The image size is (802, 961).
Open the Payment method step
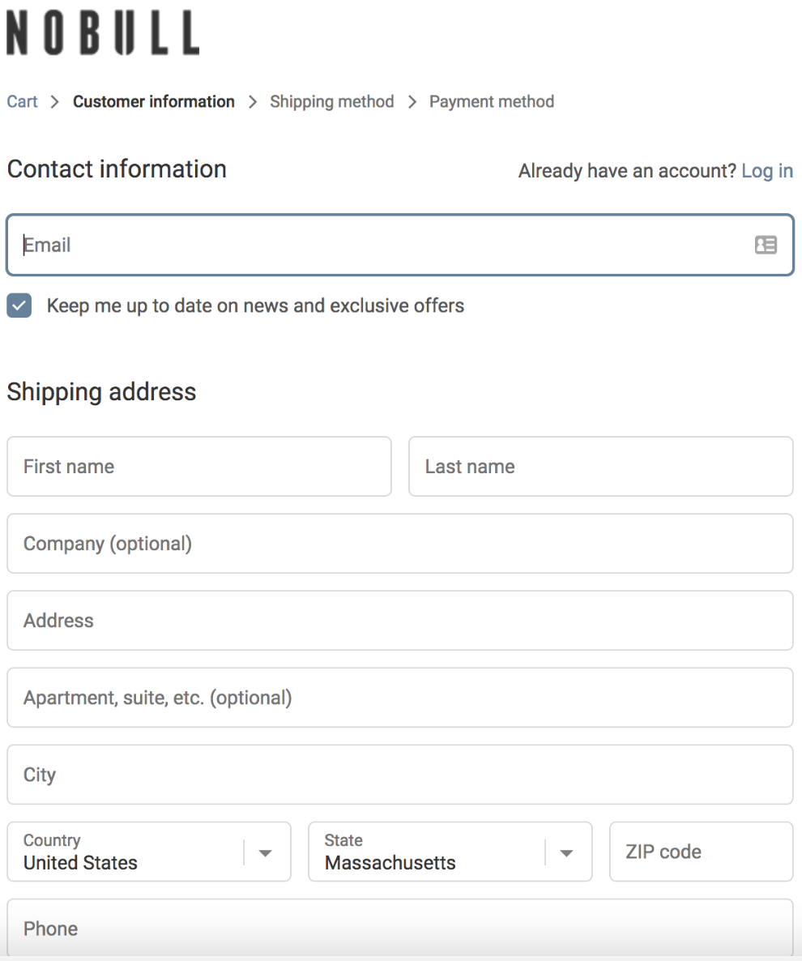pyautogui.click(x=491, y=101)
